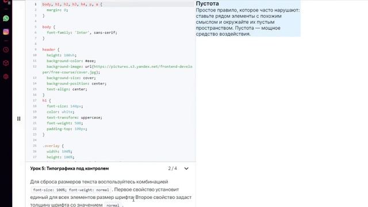368x207 pixels.
Task: Click the 'text-align: center;' line
Action: 67,89
